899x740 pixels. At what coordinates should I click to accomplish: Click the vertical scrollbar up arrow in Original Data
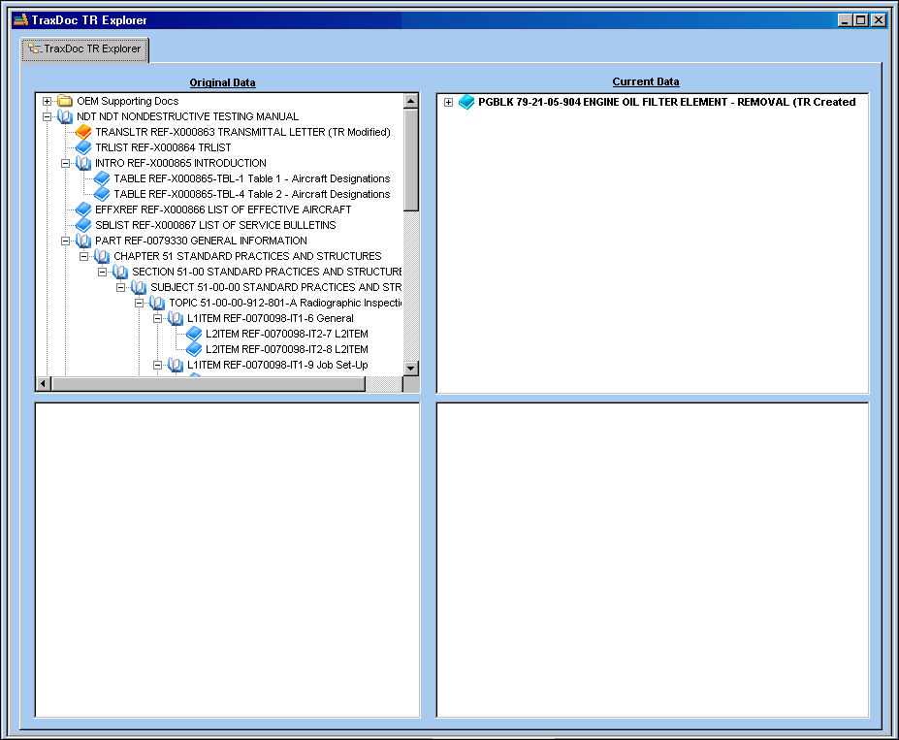pos(410,101)
